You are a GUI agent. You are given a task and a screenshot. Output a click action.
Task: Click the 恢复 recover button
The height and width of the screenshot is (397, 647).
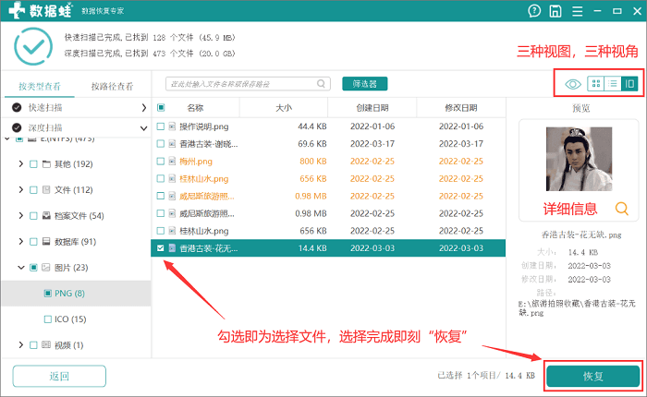[593, 376]
